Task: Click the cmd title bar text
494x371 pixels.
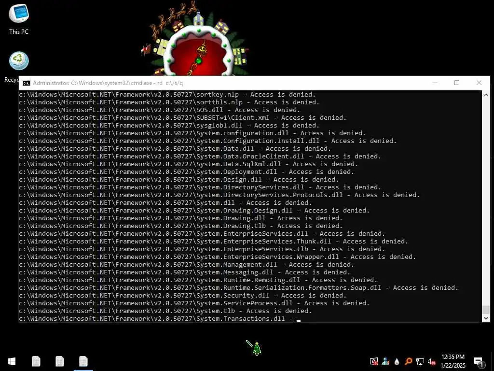Action: (x=108, y=83)
